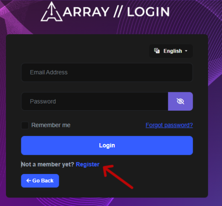Click the translate language icon

point(157,51)
